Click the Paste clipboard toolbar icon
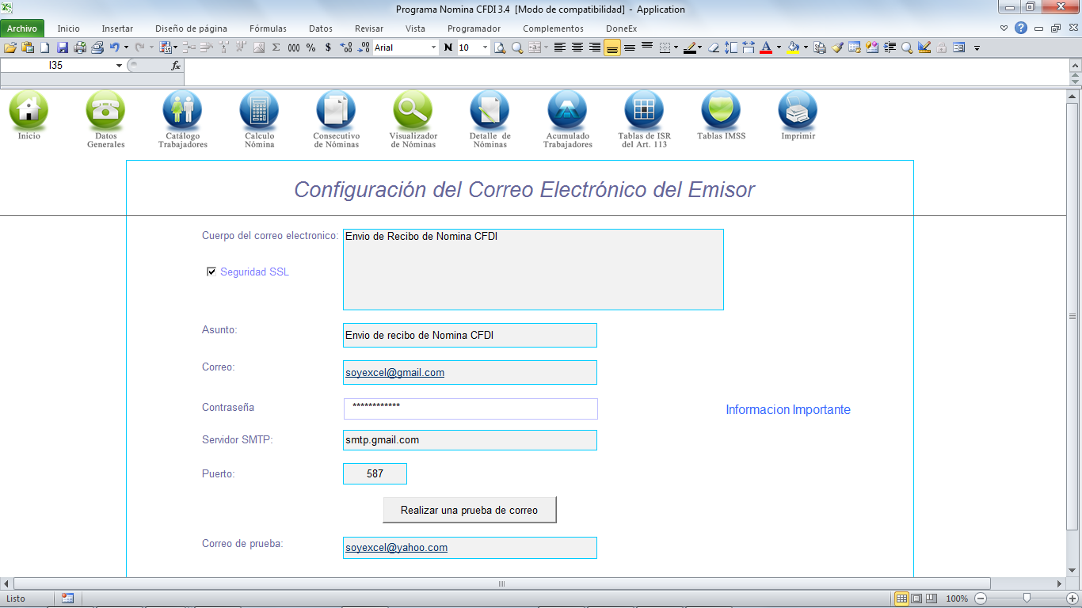 pyautogui.click(x=28, y=47)
